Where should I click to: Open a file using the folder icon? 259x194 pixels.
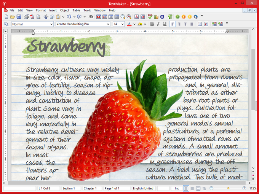(13, 17)
